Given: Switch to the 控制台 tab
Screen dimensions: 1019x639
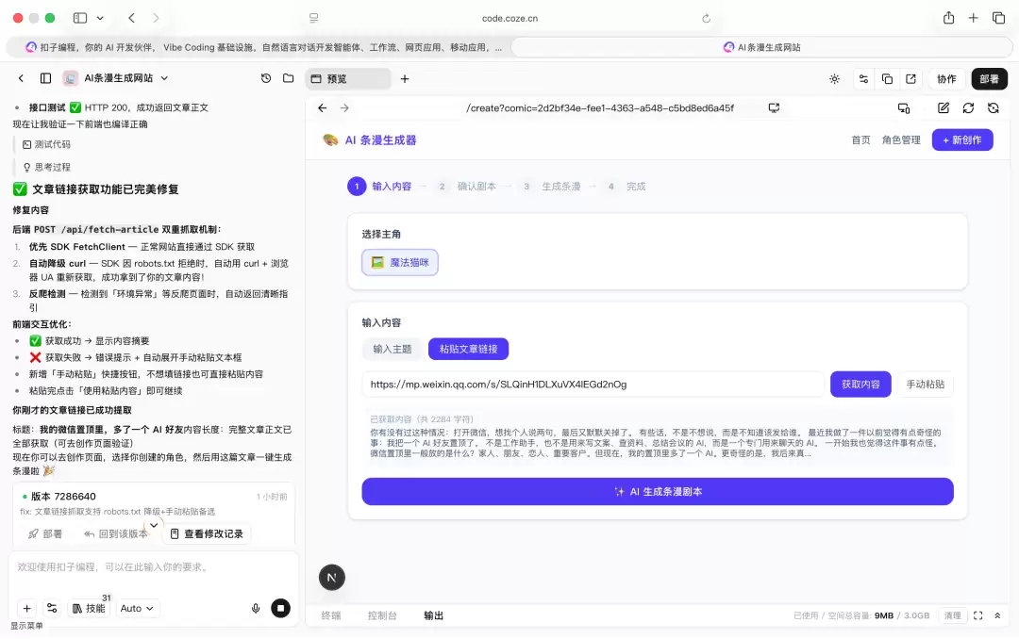Looking at the screenshot, I should (382, 615).
